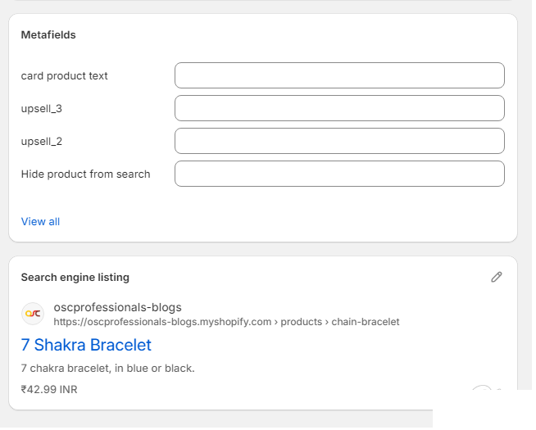Click the 7 chakra bracelet description text
Screen dimensions: 536x430
107,368
